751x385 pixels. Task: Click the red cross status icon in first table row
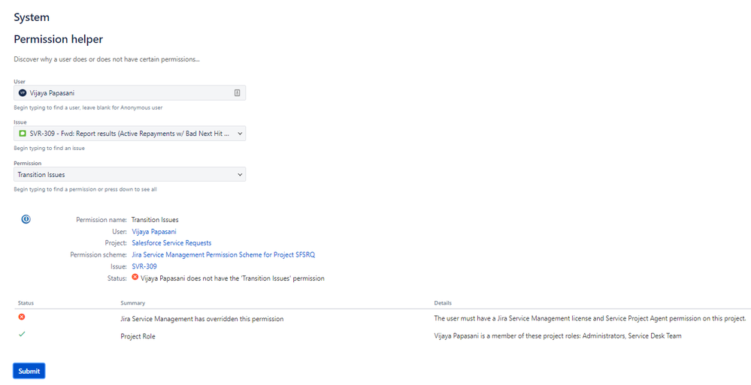click(22, 317)
